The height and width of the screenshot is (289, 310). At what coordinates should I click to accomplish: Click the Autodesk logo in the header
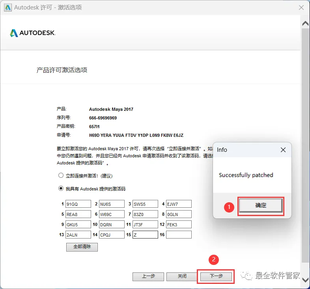[33, 33]
